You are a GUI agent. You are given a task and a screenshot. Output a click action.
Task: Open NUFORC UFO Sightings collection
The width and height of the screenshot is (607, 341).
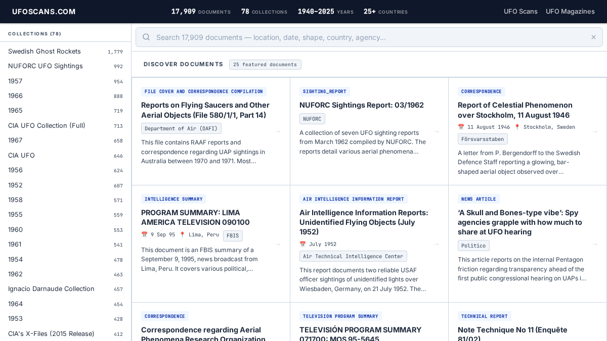coord(65,66)
